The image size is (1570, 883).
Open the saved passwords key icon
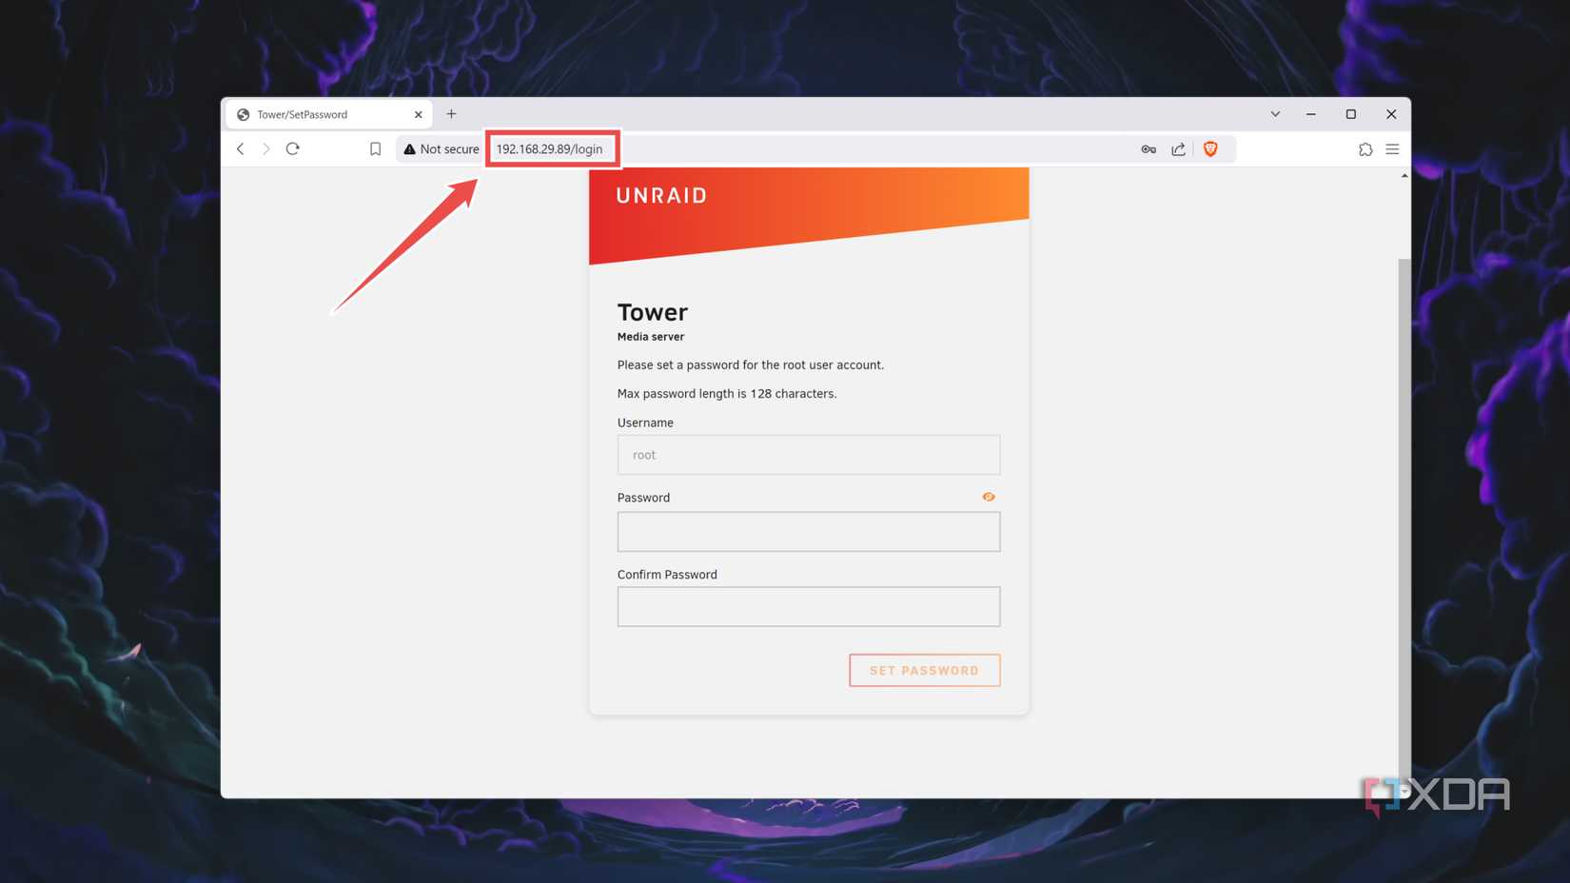(1148, 148)
